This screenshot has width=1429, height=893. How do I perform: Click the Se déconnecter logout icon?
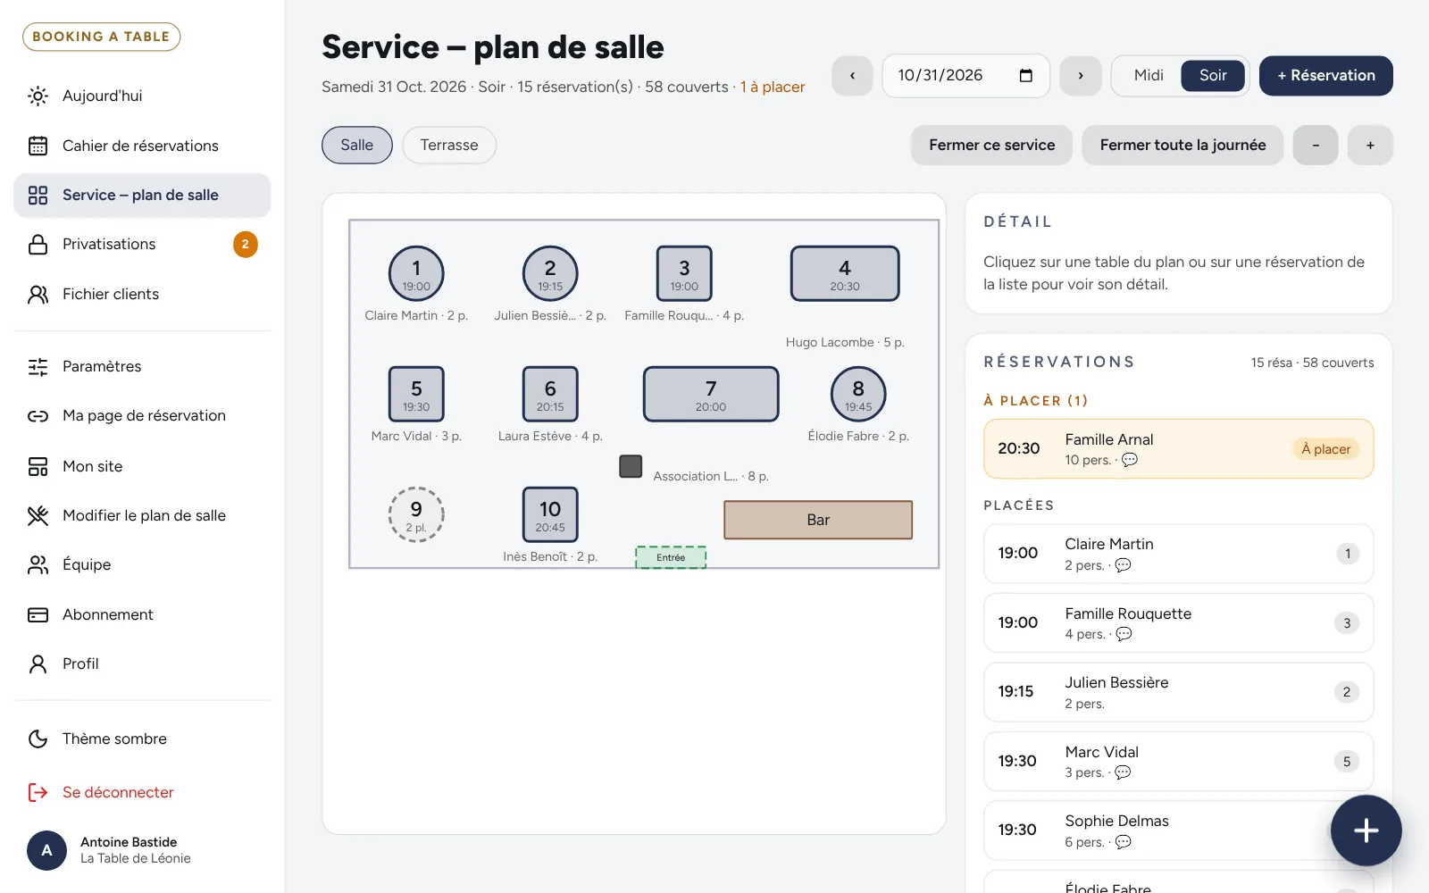click(x=38, y=792)
